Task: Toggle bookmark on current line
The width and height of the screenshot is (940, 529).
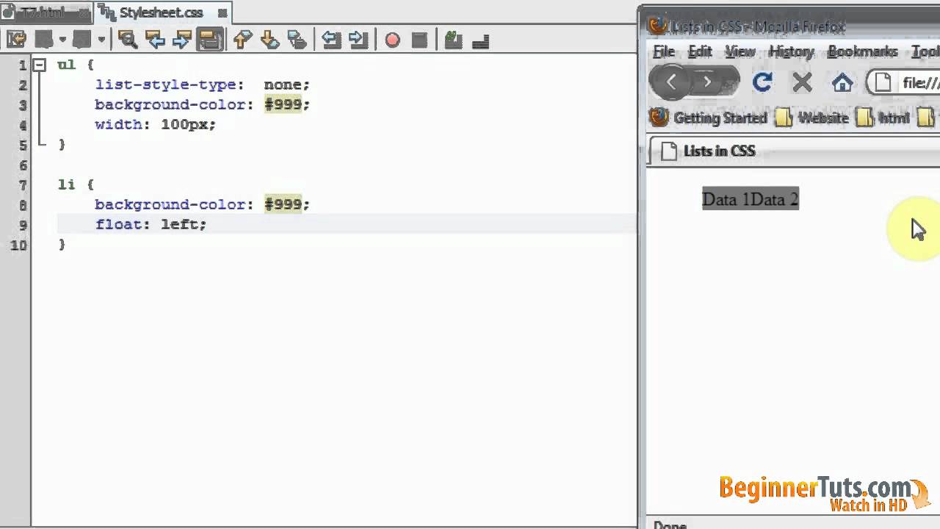Action: [297, 40]
